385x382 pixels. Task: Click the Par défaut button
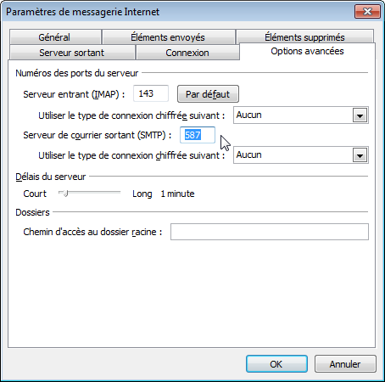pos(208,94)
